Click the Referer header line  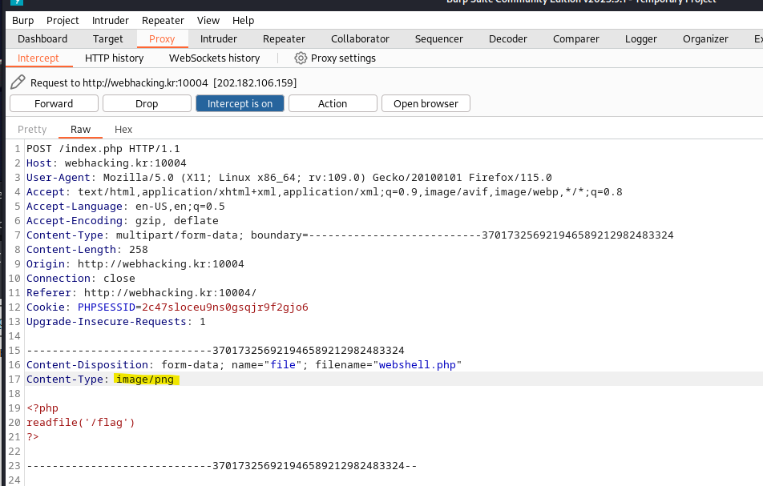coord(142,293)
